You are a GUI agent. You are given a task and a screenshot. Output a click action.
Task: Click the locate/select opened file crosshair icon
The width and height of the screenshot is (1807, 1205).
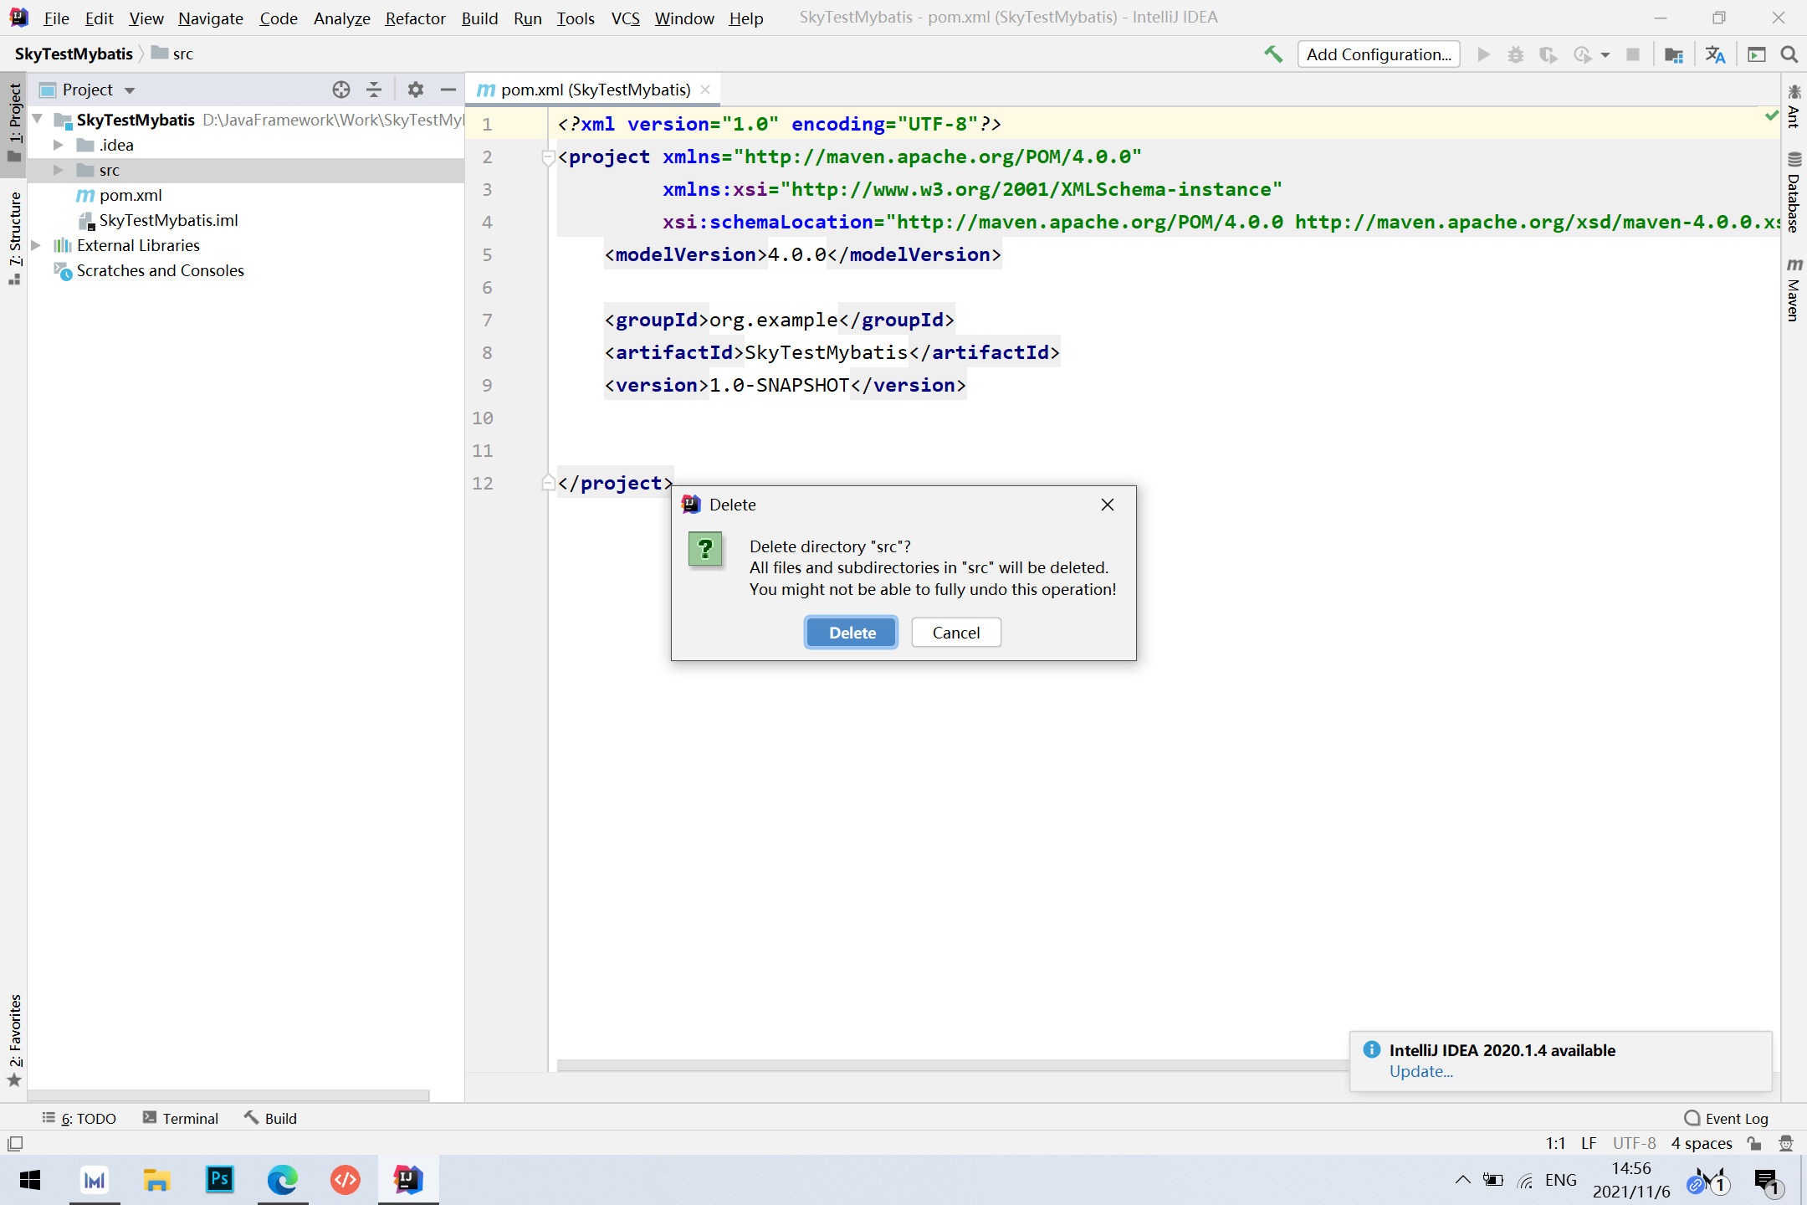coord(340,90)
